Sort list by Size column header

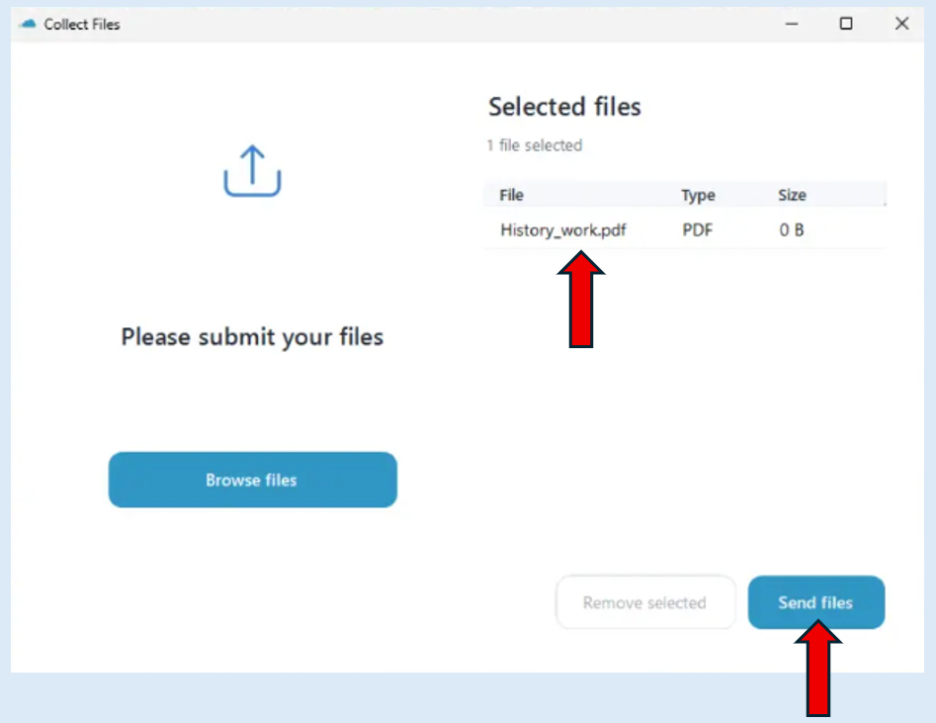click(792, 196)
